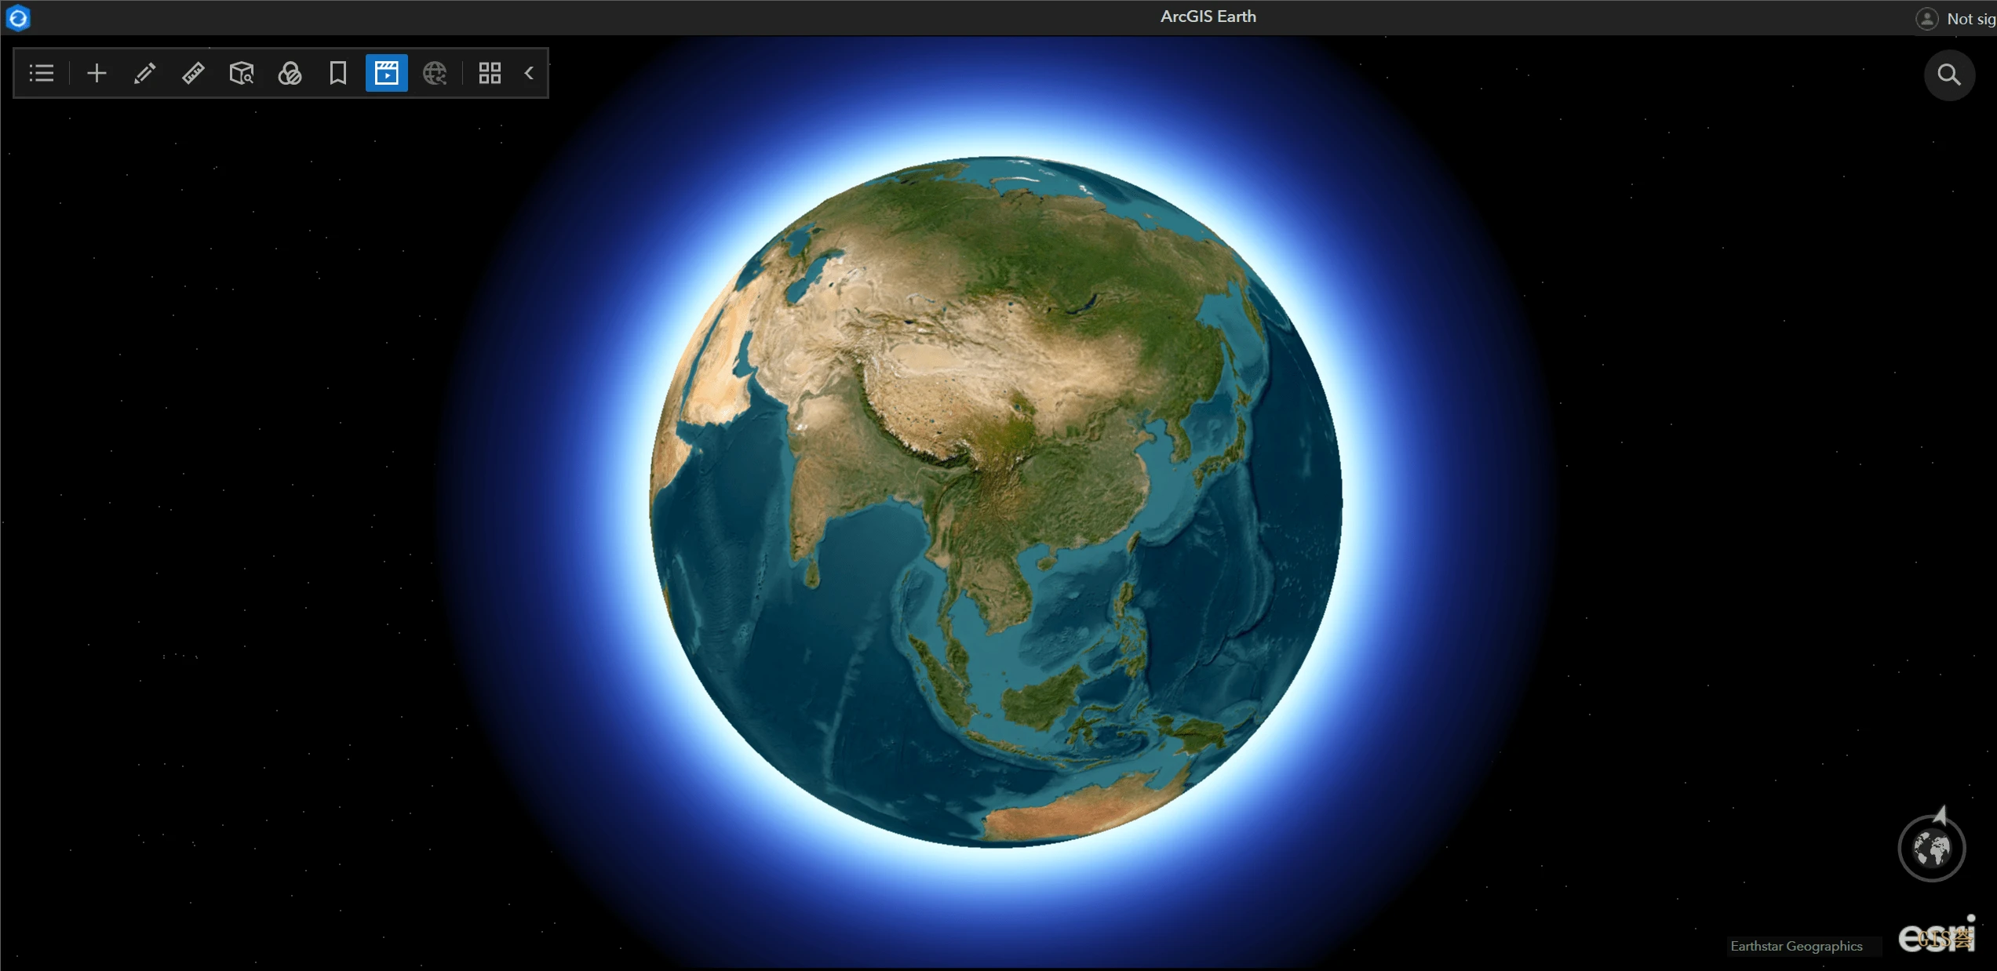Toggle off the highlighted Animation mode
This screenshot has width=1997, height=971.
[x=386, y=73]
